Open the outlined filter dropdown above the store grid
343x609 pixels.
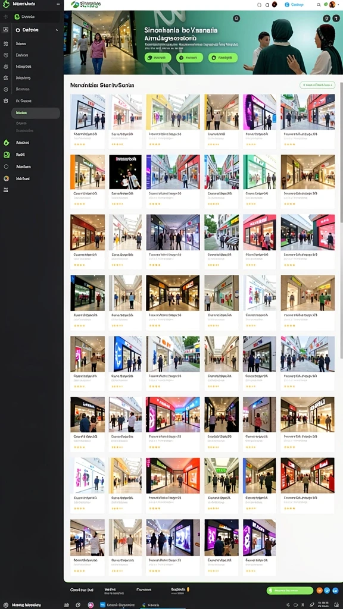coord(317,84)
